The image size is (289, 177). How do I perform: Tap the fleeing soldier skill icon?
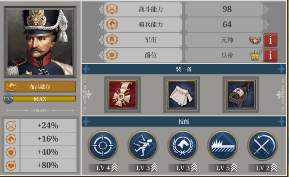143,146
